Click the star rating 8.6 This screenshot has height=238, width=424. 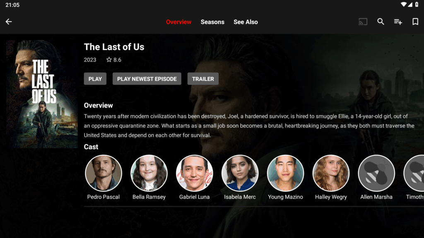113,59
